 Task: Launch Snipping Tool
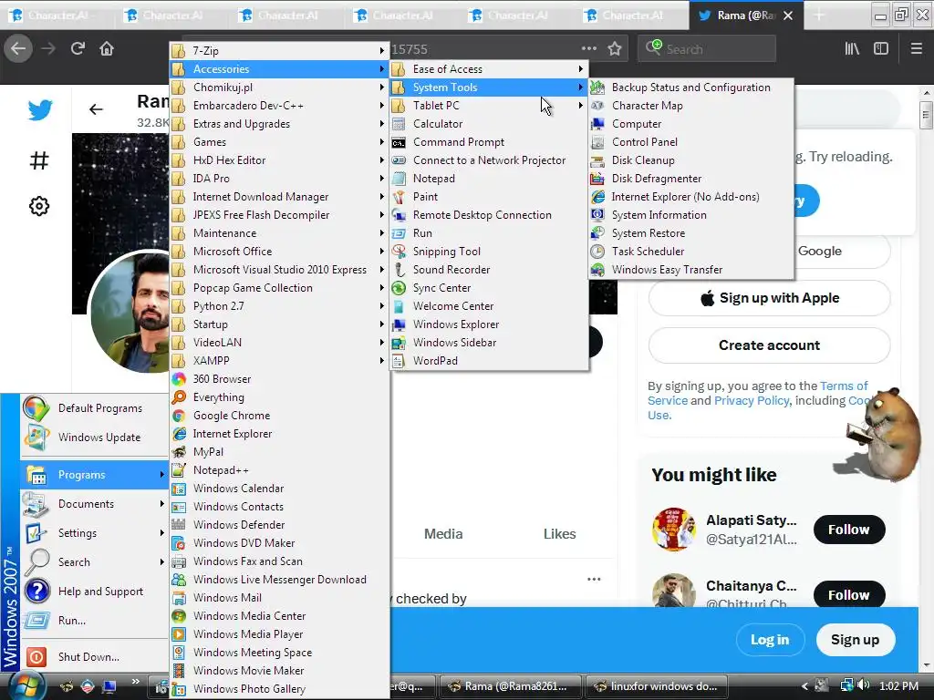[489, 252]
